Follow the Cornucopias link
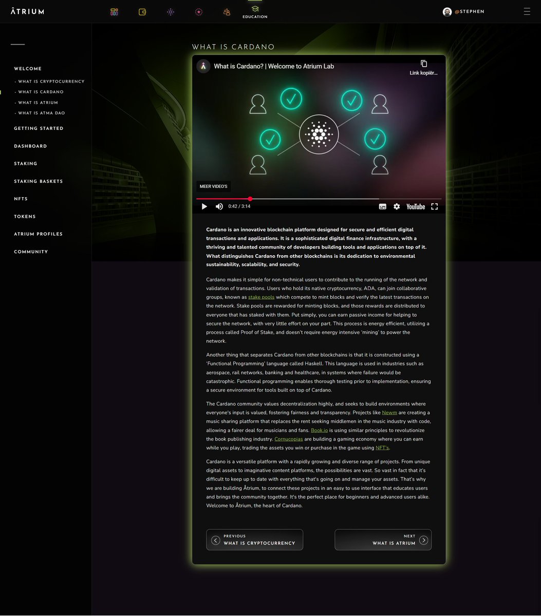The image size is (541, 616). point(289,439)
